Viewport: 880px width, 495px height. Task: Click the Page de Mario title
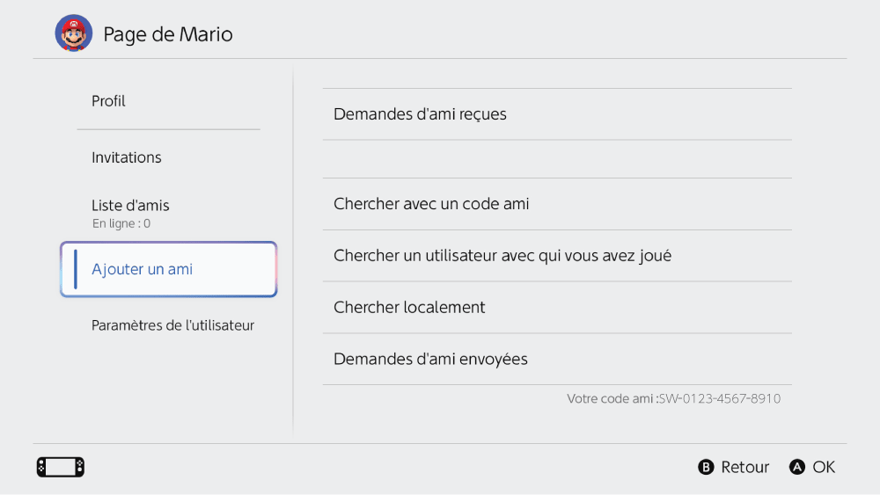pos(168,35)
